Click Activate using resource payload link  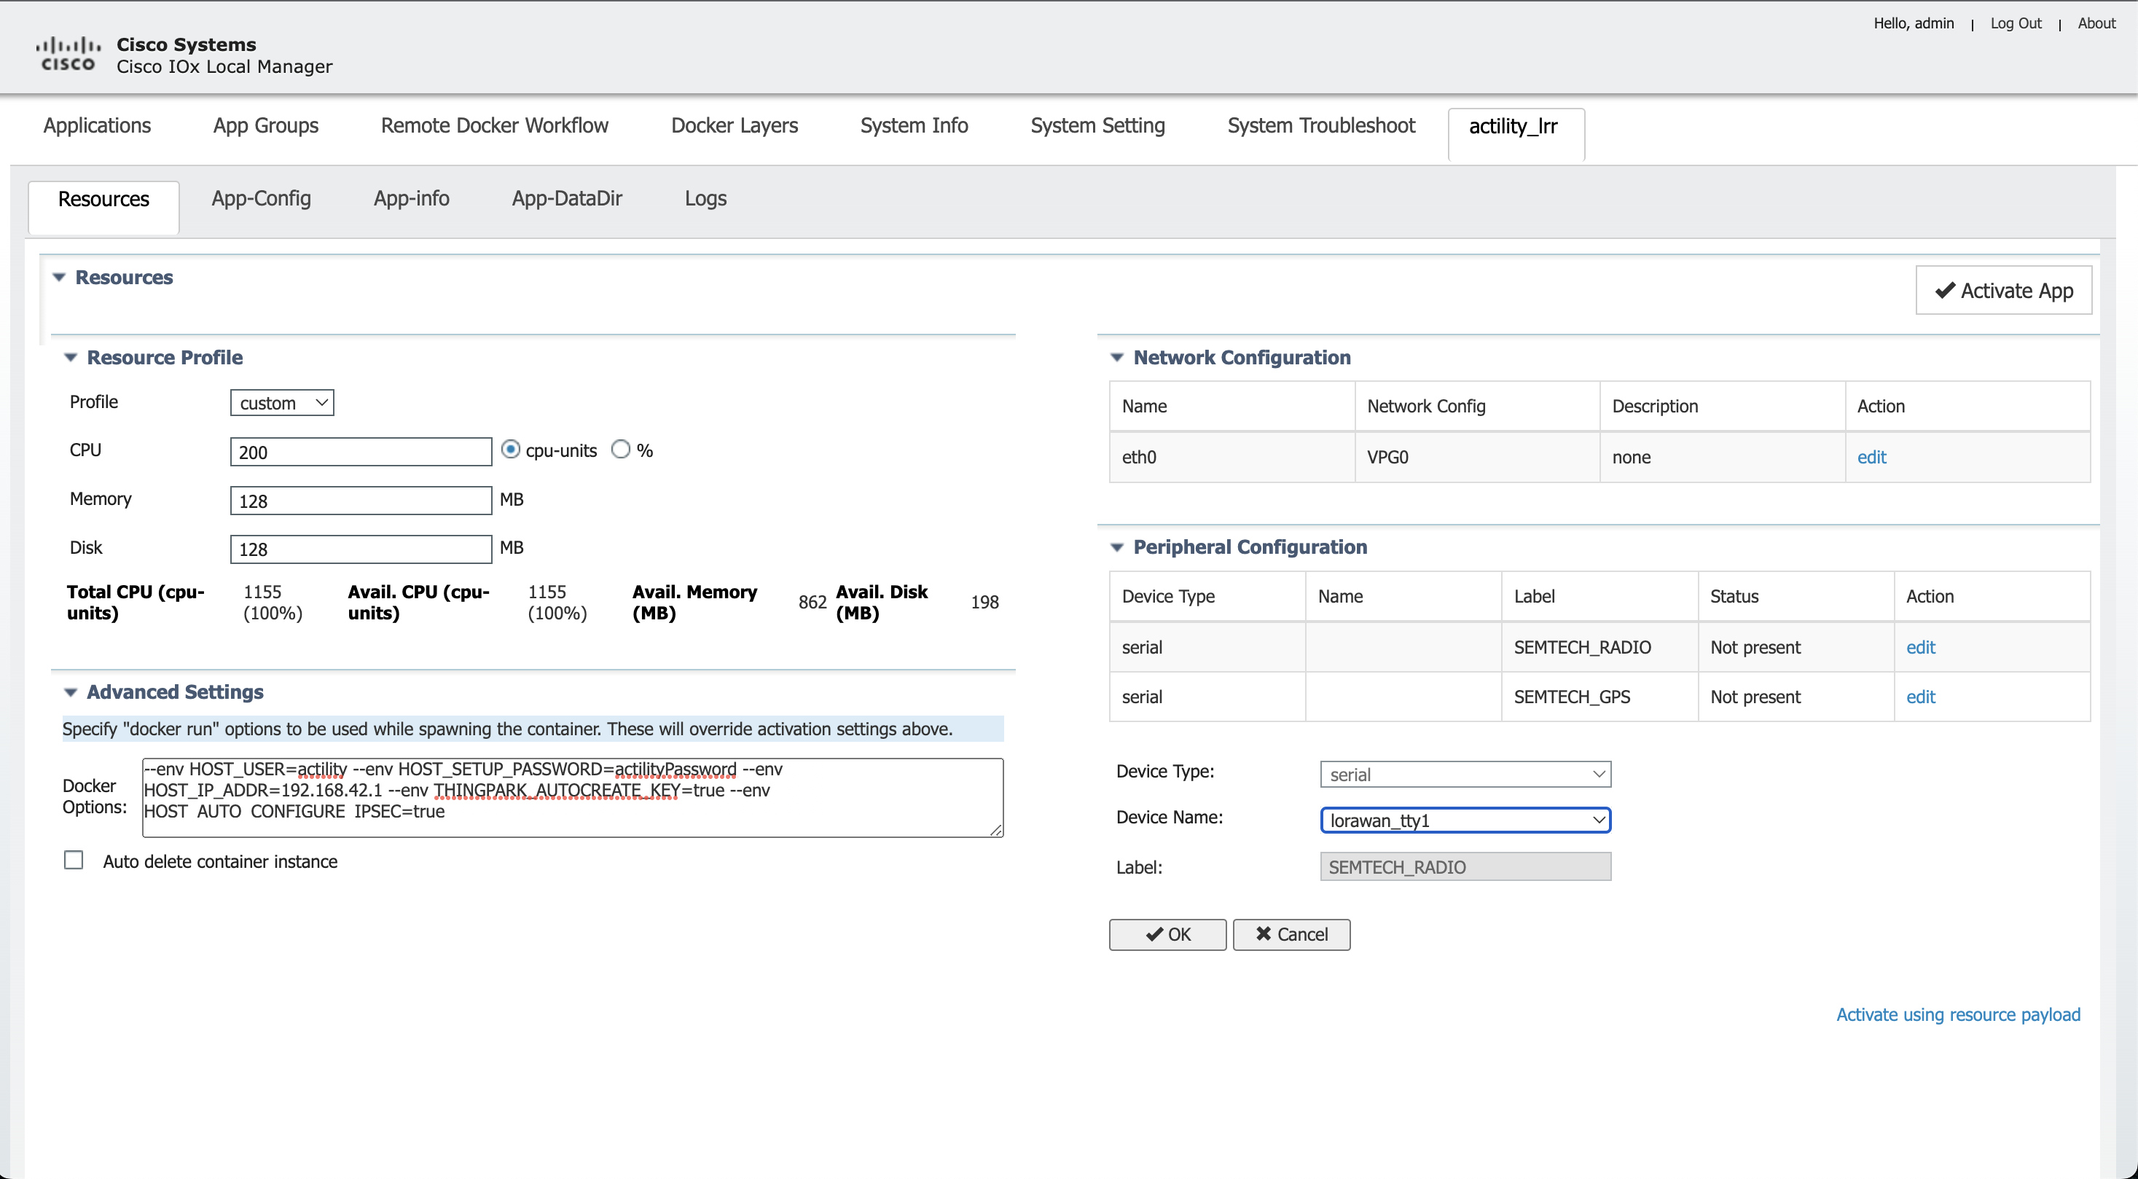click(x=1957, y=1015)
